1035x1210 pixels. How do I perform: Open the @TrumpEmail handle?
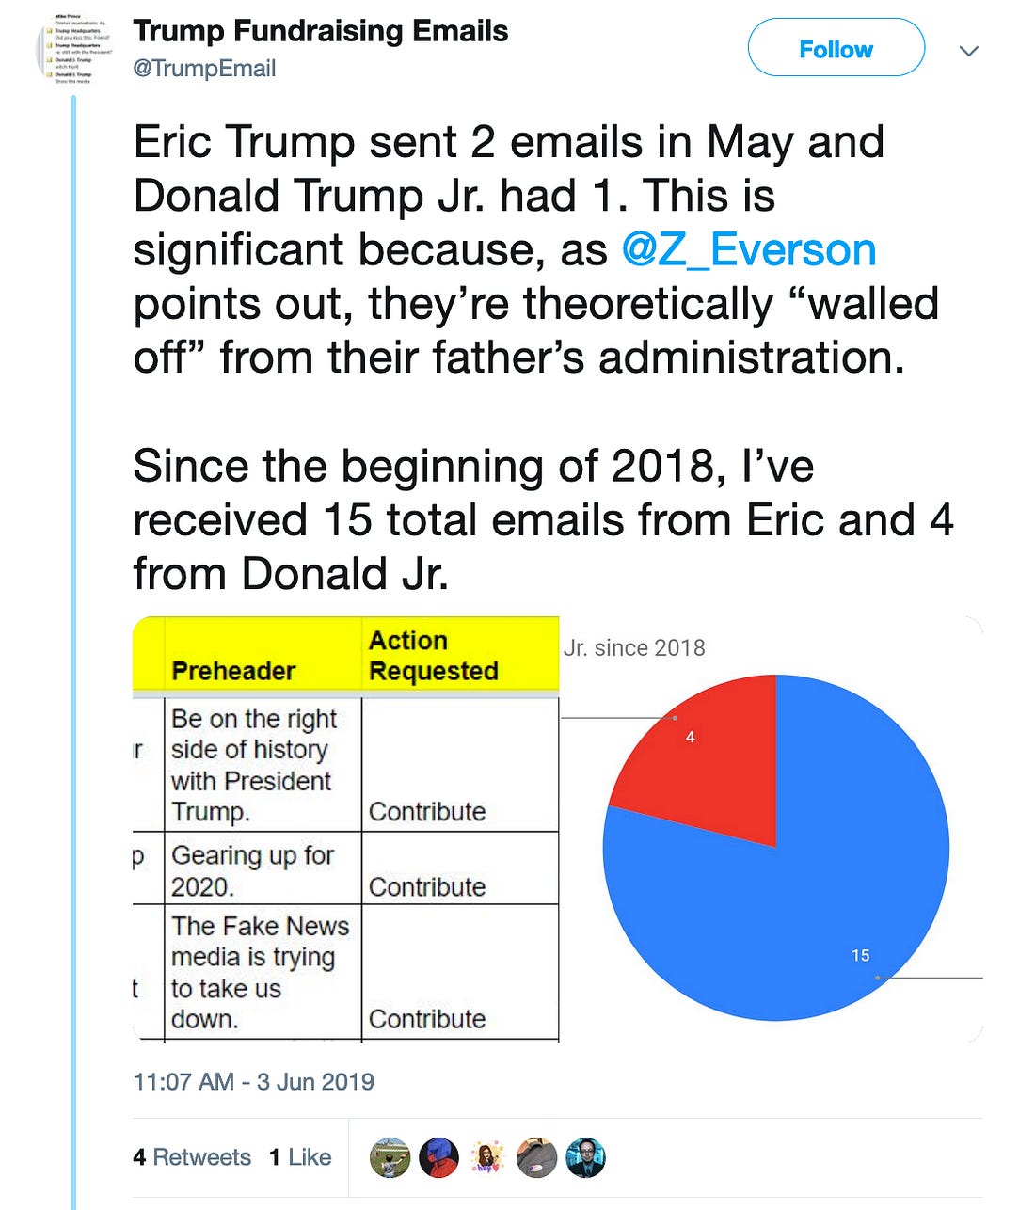(204, 69)
